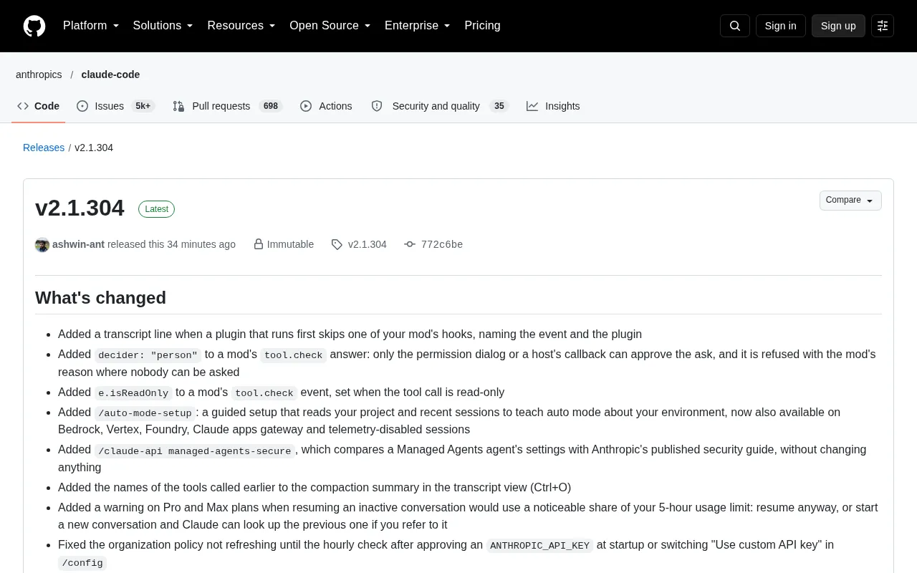This screenshot has width=917, height=573.
Task: Click the Issues circle-dot icon
Action: [x=82, y=106]
